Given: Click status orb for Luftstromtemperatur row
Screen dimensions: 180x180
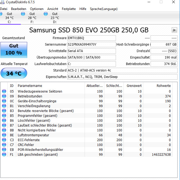Looking at the screenshot, I should (x=4, y=135).
